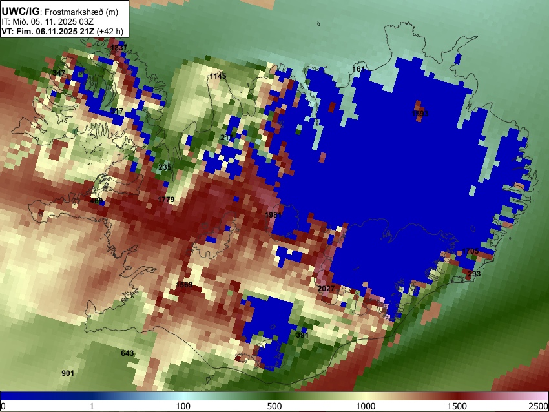Click the map value label 235
Screen dimensions: 549x412
coord(165,167)
